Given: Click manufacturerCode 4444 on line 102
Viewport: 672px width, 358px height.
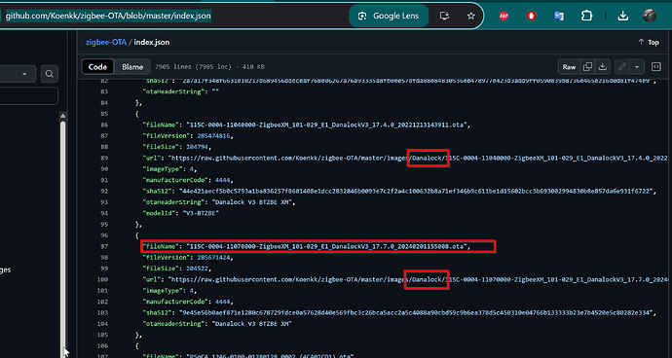Looking at the screenshot, I should click(223, 302).
